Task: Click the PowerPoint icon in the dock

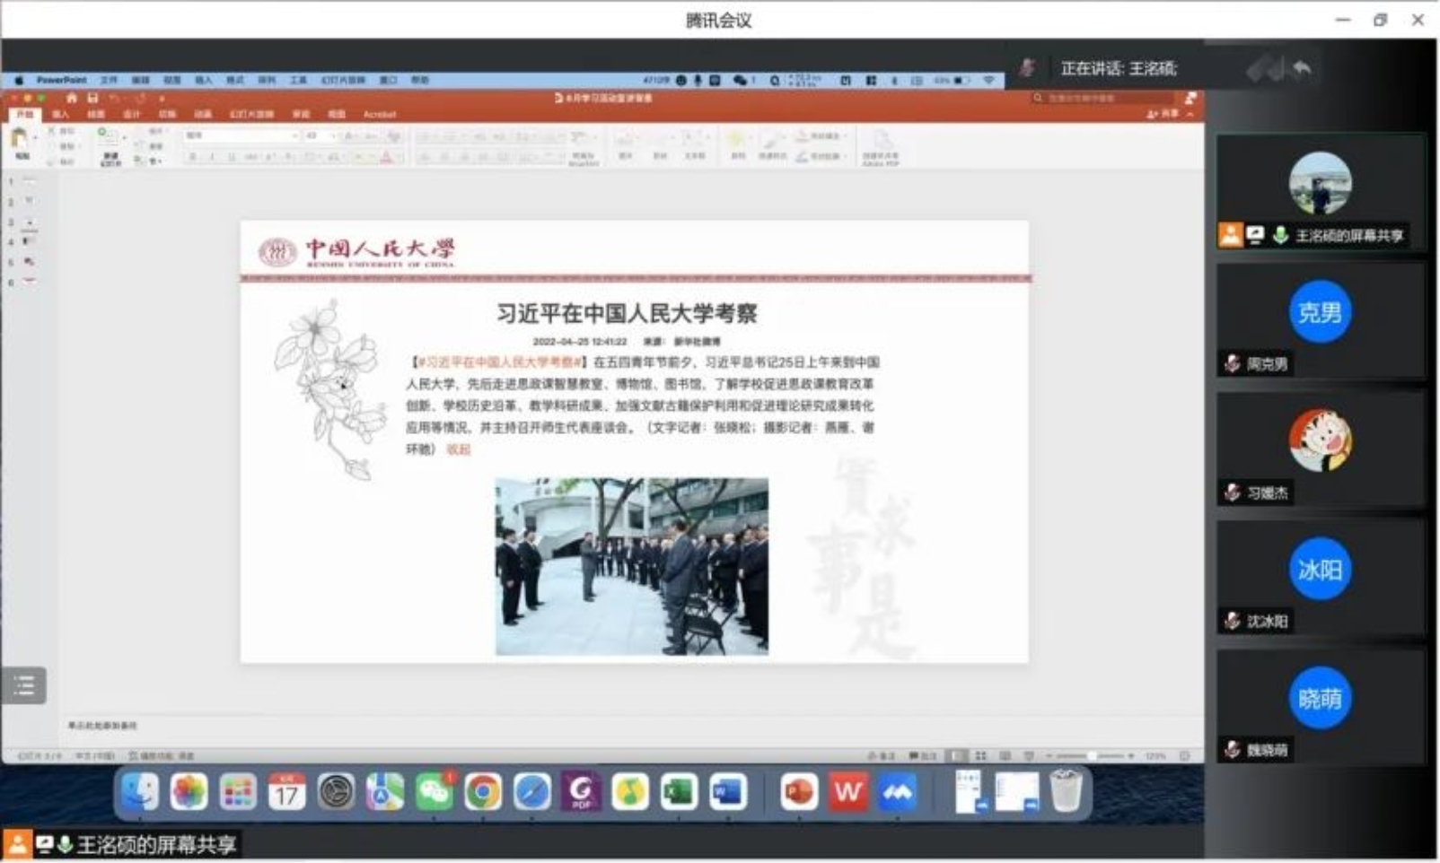Action: (798, 793)
